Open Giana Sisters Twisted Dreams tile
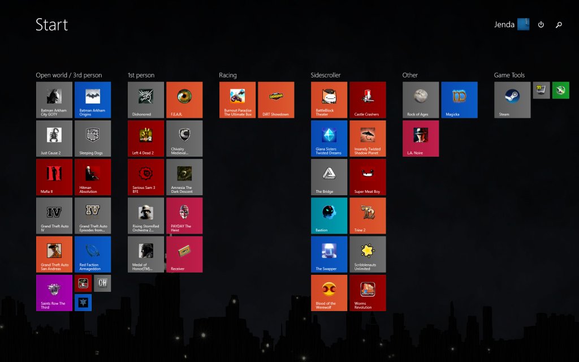 [x=329, y=139]
